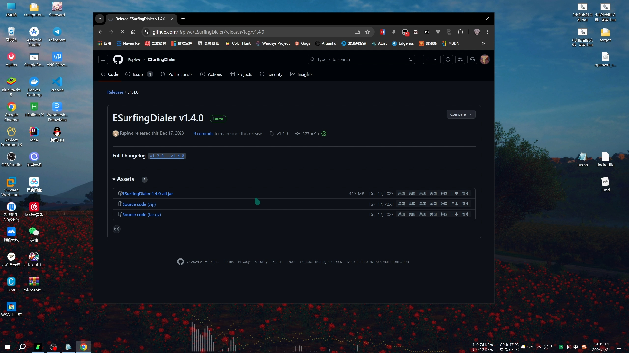This screenshot has width=629, height=353.
Task: Click the Insights tab icon
Action: [x=293, y=74]
